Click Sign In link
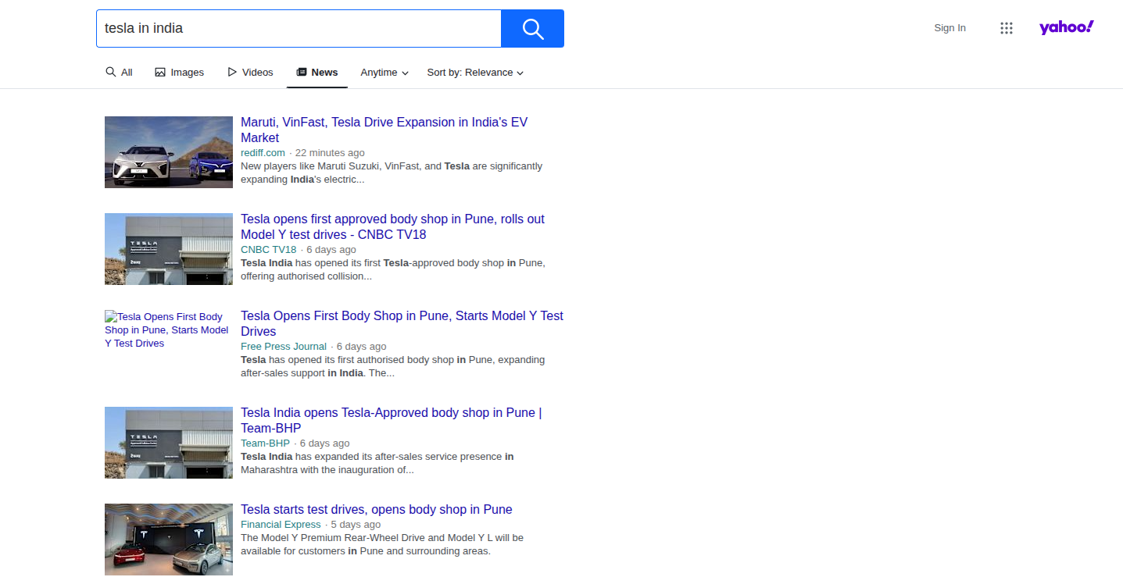The width and height of the screenshot is (1123, 577). coord(950,28)
